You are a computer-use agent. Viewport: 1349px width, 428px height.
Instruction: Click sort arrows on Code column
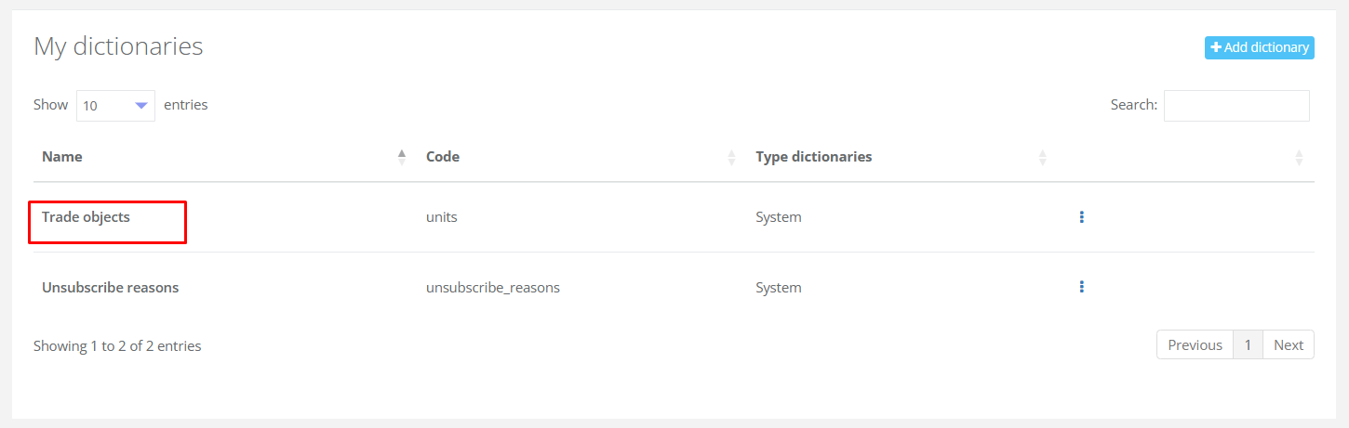[x=731, y=157]
